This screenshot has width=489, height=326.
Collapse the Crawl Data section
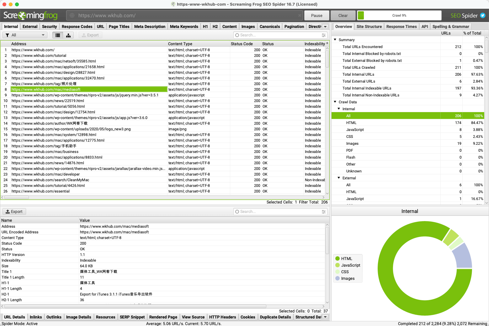pyautogui.click(x=335, y=102)
